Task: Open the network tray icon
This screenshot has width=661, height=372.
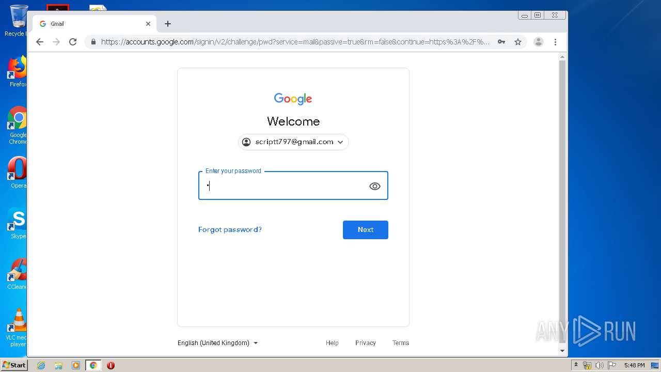Action: 587,365
